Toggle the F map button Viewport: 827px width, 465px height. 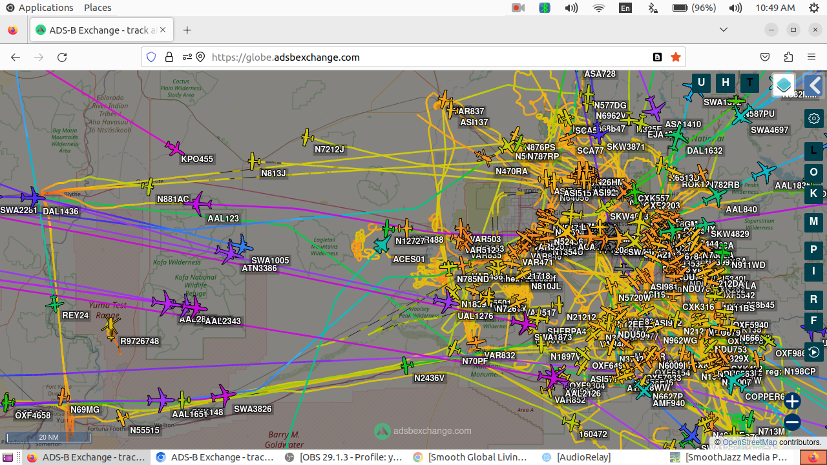coord(814,321)
